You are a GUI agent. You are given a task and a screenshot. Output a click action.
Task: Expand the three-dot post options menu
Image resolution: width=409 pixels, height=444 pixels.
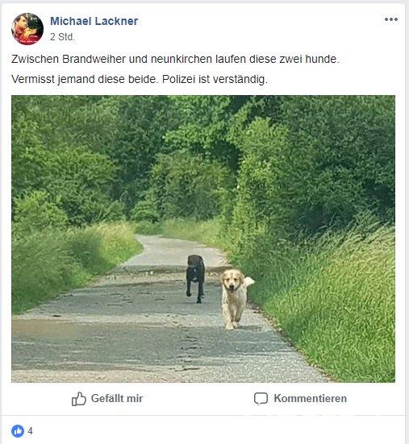[391, 19]
